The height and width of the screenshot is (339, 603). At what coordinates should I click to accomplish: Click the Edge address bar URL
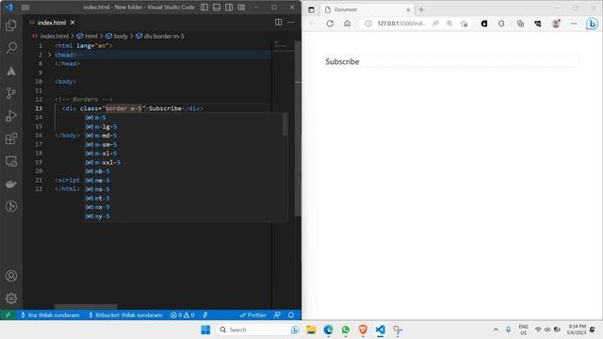click(x=401, y=24)
